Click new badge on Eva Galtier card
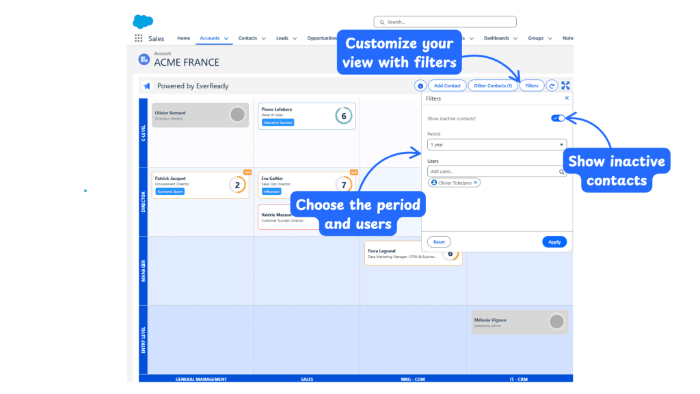This screenshot has width=700, height=394. click(x=353, y=172)
